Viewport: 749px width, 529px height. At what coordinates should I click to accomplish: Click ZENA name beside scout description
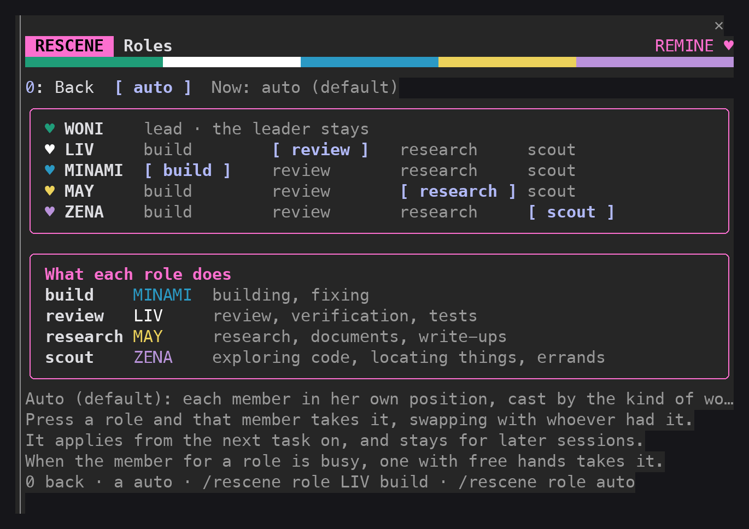(153, 357)
